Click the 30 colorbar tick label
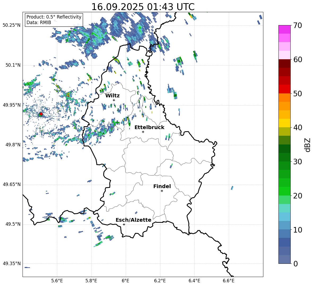 297,162
